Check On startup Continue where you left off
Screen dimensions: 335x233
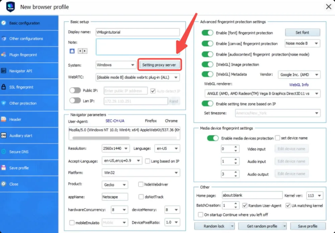200,214
